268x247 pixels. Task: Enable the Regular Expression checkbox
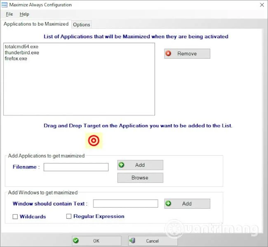[x=69, y=216]
